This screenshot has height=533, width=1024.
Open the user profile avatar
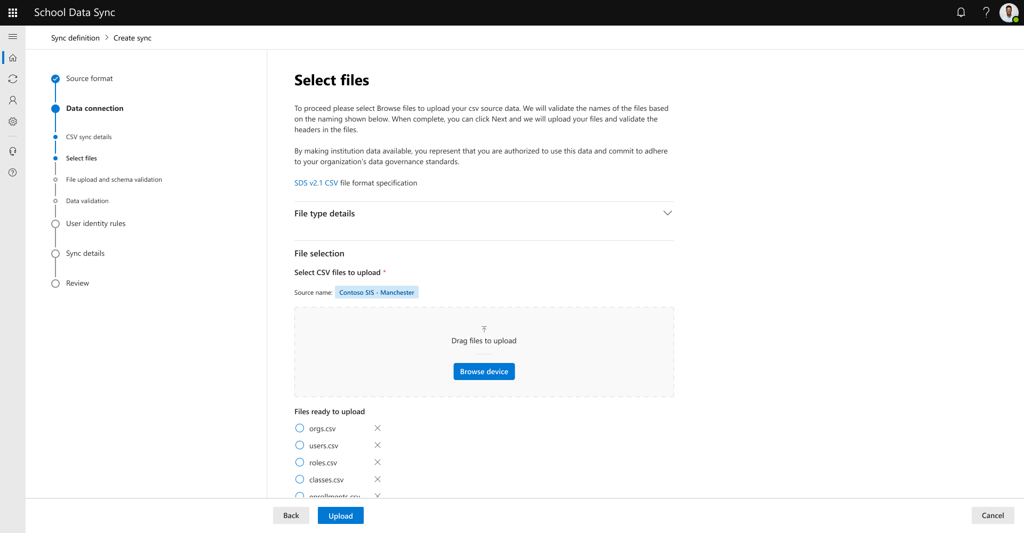[1009, 12]
